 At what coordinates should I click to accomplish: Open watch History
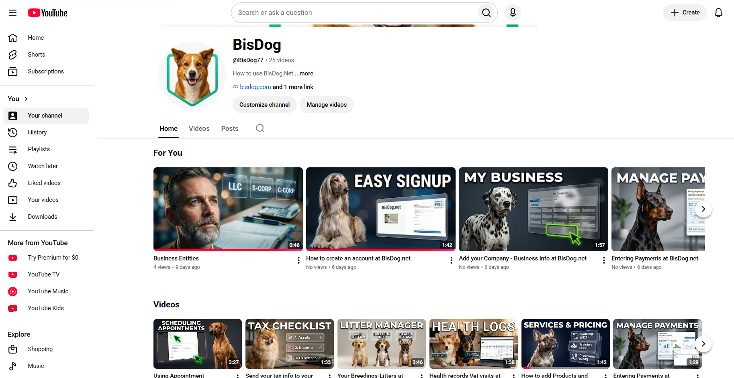(46, 132)
